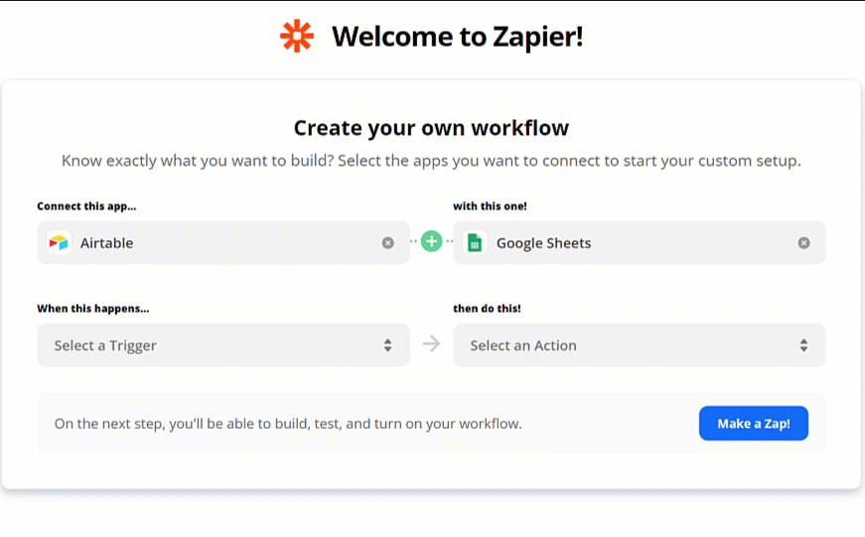The image size is (865, 537).
Task: Open the Select a Trigger dropdown
Action: click(x=223, y=345)
